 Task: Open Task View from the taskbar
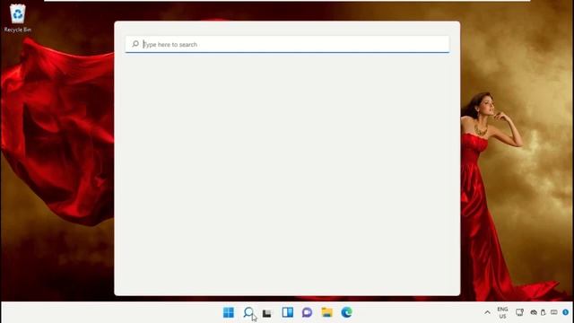pyautogui.click(x=267, y=313)
